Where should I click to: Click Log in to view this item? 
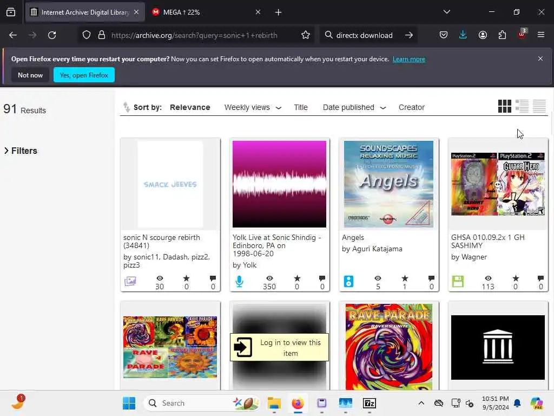(x=280, y=347)
